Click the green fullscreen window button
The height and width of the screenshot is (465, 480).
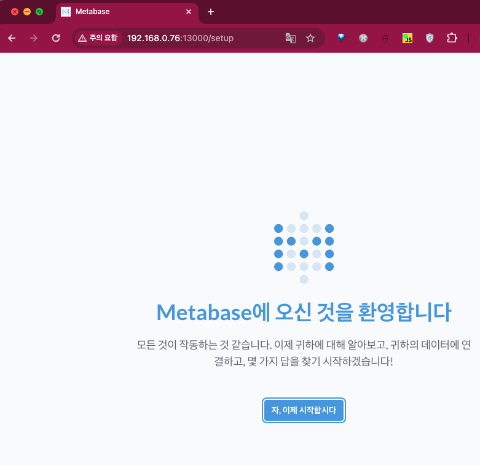39,12
